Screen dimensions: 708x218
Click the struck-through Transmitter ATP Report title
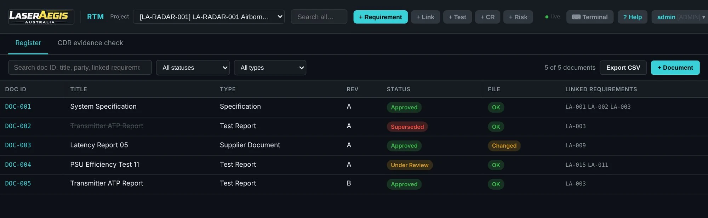coord(107,126)
